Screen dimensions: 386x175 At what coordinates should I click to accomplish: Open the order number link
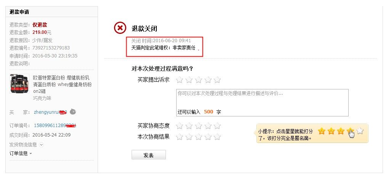(55, 126)
